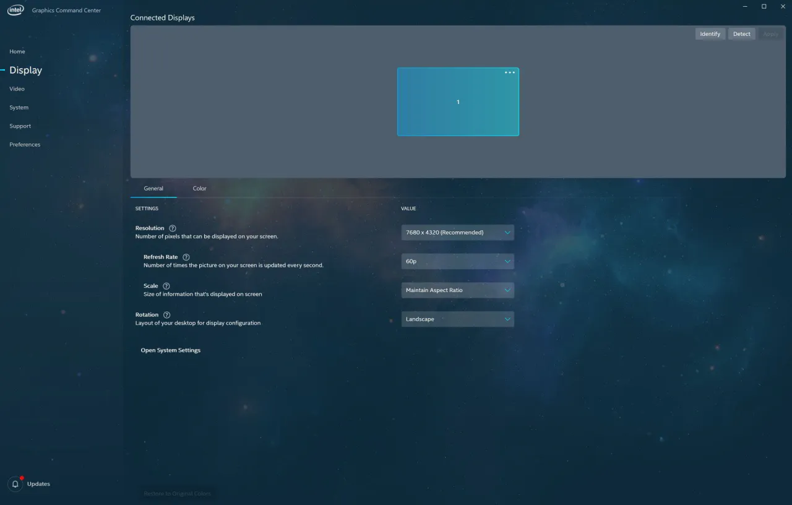Viewport: 792px width, 505px height.
Task: Open the Rotation Landscape dropdown
Action: 457,319
